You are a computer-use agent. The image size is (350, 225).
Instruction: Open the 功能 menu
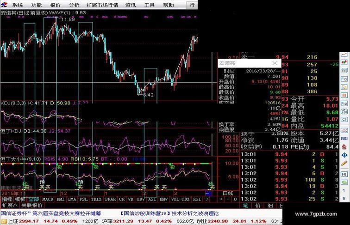point(36,5)
